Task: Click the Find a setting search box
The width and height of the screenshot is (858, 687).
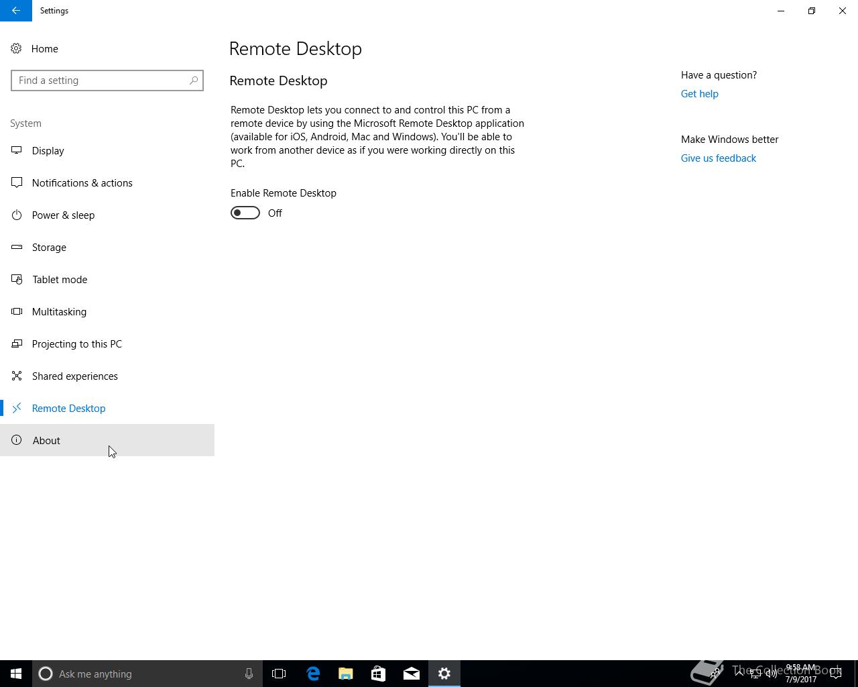Action: point(107,81)
